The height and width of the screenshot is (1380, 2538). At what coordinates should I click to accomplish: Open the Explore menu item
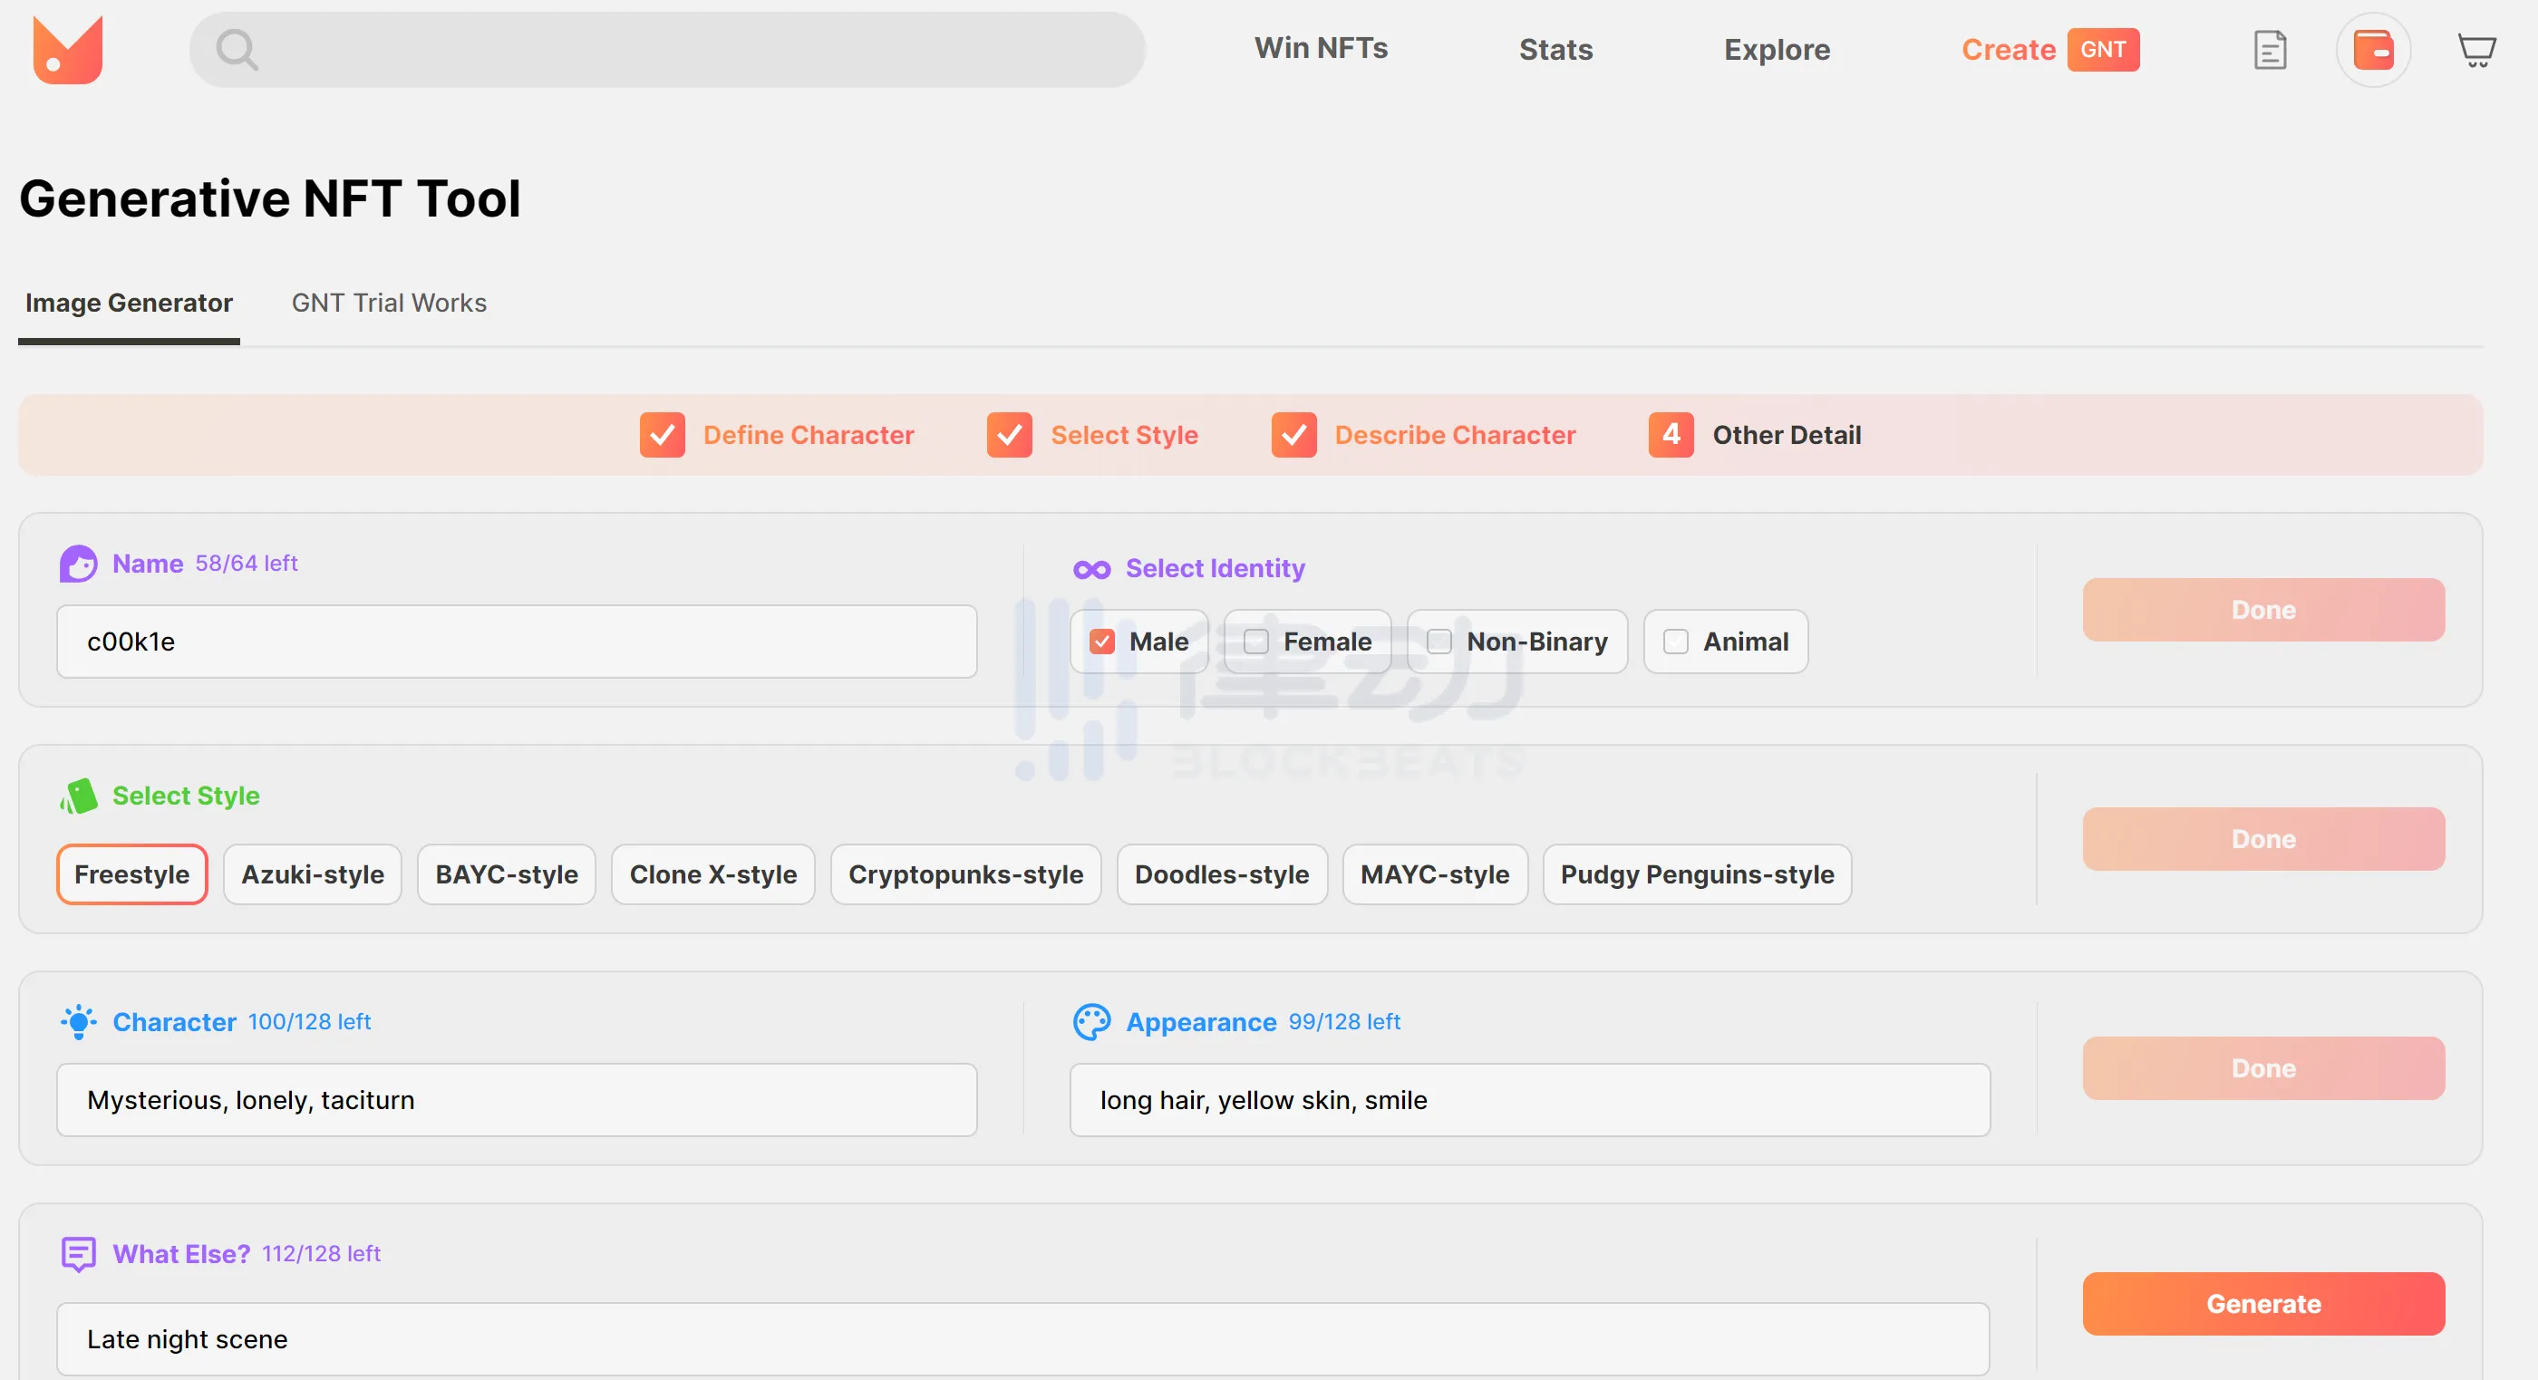1777,49
